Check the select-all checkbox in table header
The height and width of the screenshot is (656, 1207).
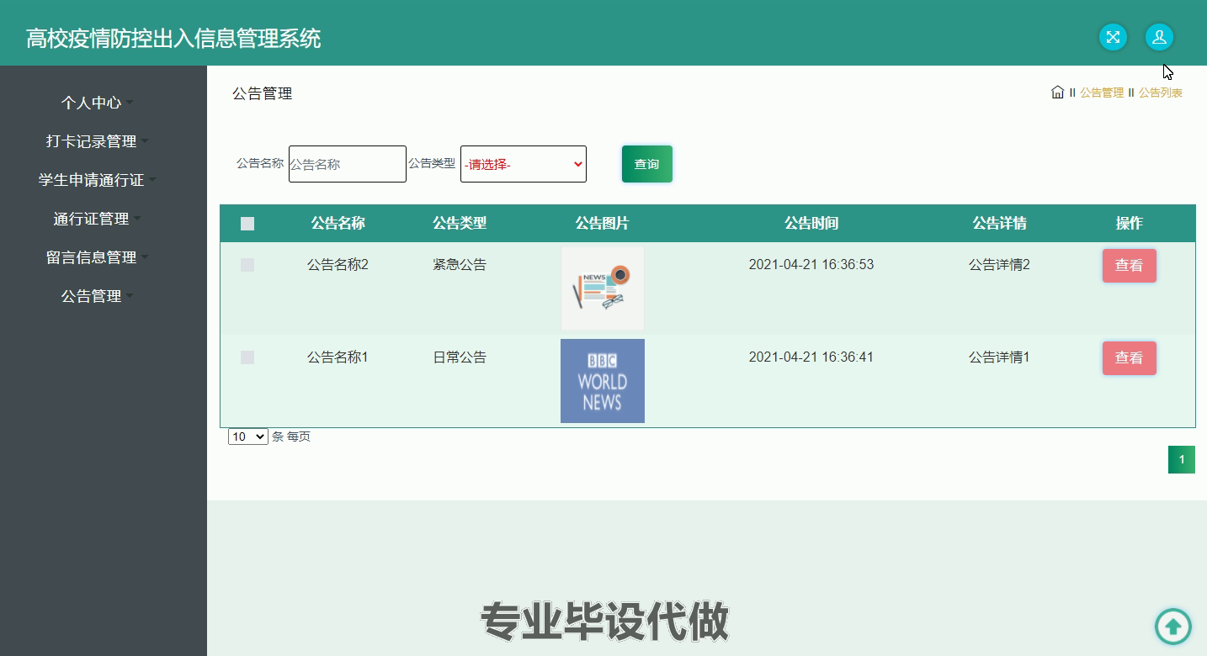coord(247,224)
